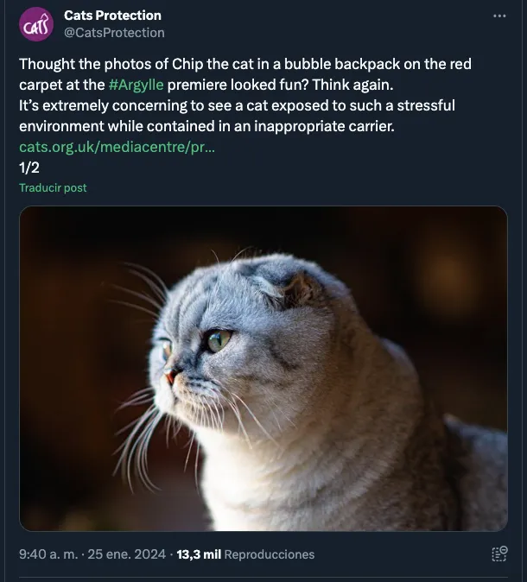Click the tweet's first line mentioning Chip
527x582 pixels.
(x=245, y=65)
